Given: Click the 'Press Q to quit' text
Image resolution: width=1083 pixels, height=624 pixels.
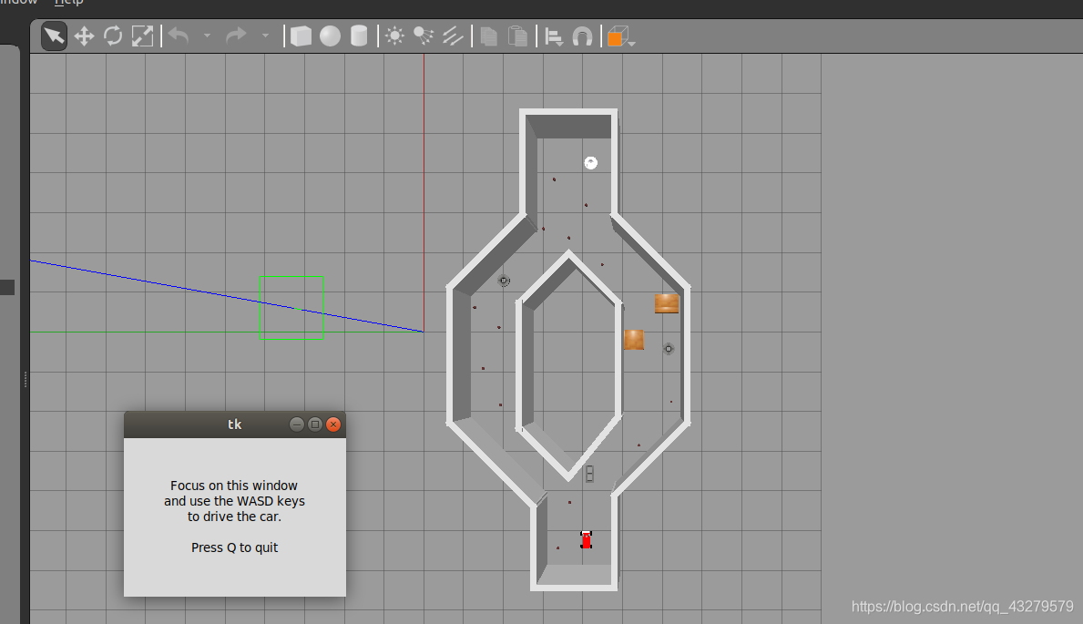Looking at the screenshot, I should [x=234, y=547].
